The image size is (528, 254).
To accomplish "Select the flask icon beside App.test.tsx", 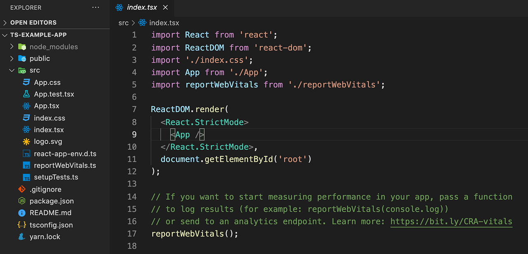I will coord(26,94).
